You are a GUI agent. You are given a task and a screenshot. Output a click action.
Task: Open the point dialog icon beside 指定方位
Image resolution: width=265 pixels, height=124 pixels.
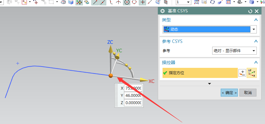(x=242, y=73)
